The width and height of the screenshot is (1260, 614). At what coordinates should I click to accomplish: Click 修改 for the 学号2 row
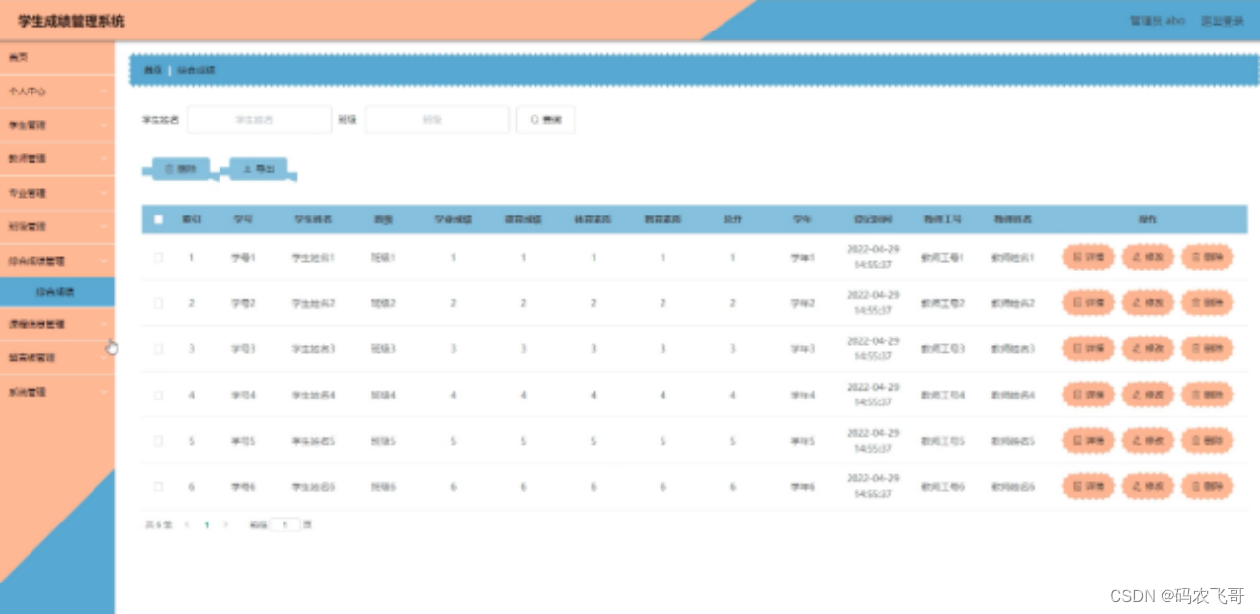click(x=1148, y=303)
